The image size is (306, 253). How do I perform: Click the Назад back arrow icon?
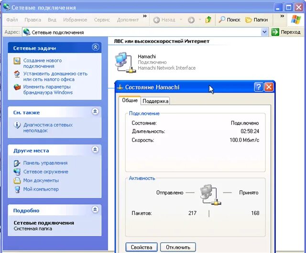(156, 20)
